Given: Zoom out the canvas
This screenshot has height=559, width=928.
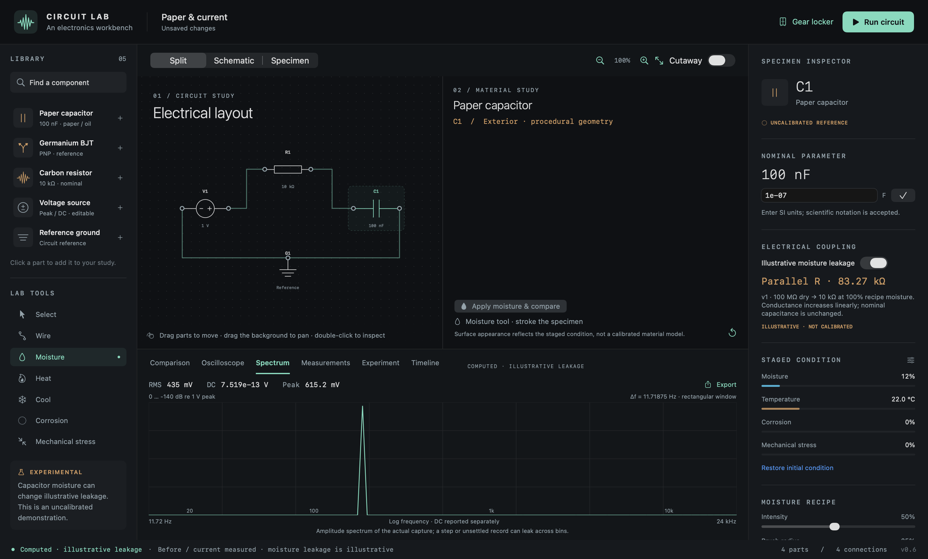Looking at the screenshot, I should tap(600, 60).
